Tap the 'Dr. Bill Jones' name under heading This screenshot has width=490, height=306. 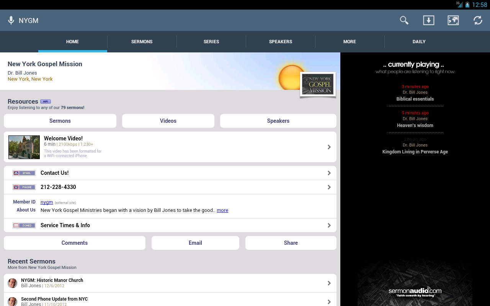22,73
